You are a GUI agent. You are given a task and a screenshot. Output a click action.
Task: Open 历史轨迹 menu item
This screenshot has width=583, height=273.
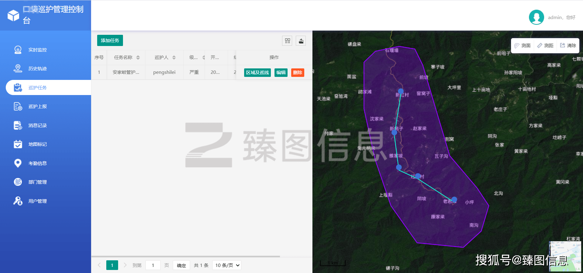pyautogui.click(x=38, y=69)
